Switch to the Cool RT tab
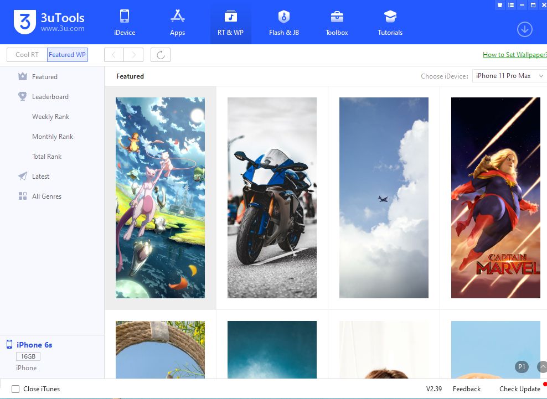 click(x=27, y=55)
